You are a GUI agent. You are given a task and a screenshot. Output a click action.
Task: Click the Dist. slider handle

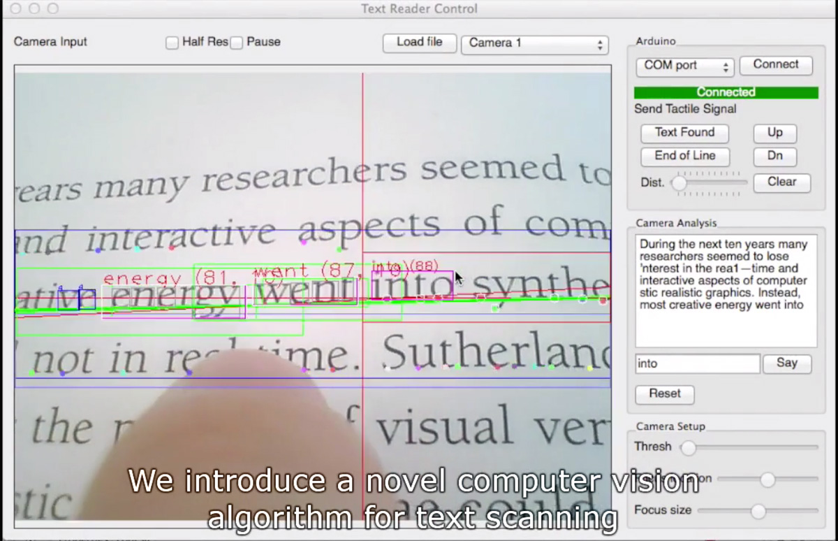pyautogui.click(x=679, y=183)
